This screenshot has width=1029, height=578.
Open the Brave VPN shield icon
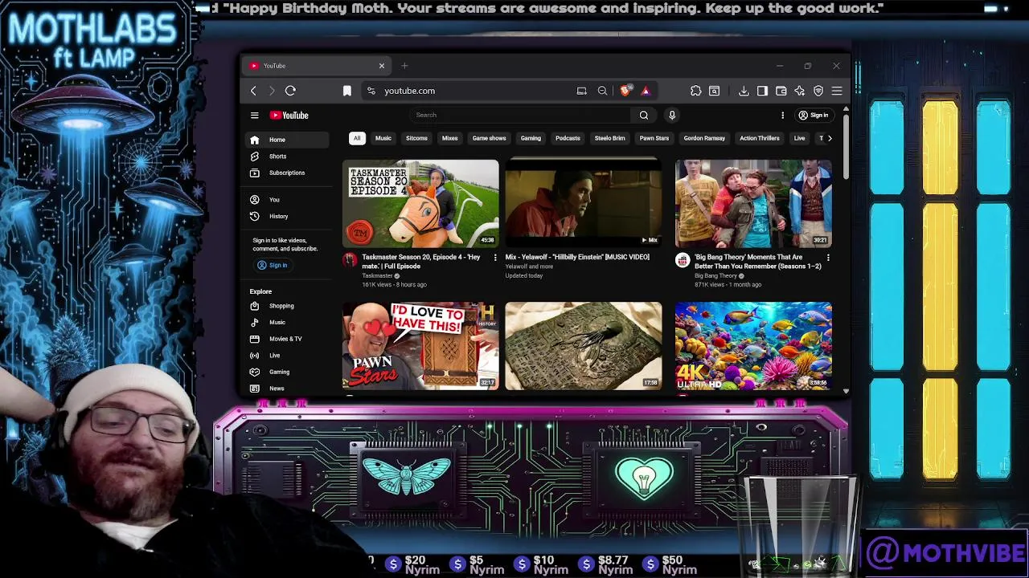[x=818, y=91]
